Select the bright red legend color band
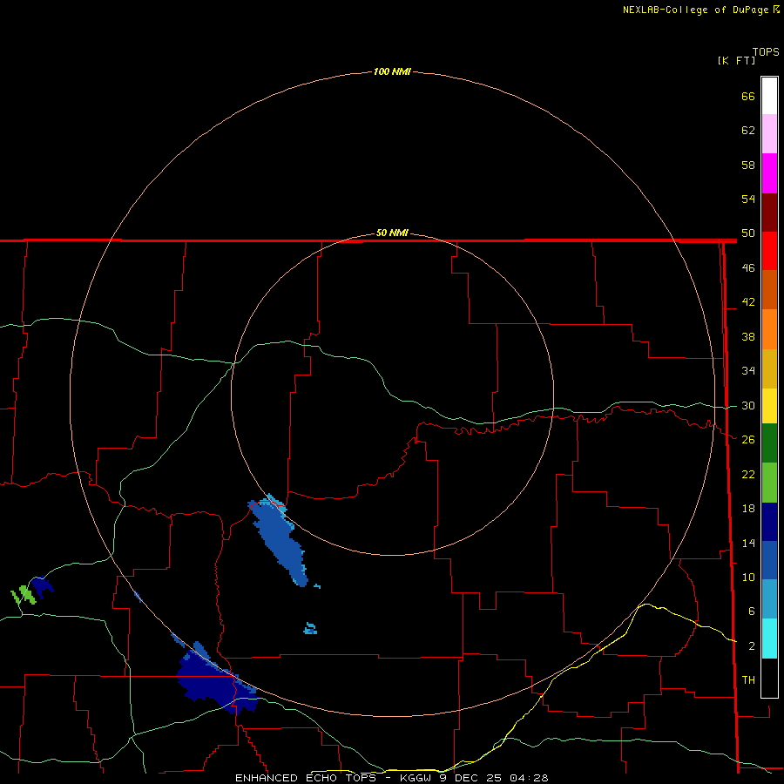This screenshot has width=784, height=784. (x=769, y=251)
